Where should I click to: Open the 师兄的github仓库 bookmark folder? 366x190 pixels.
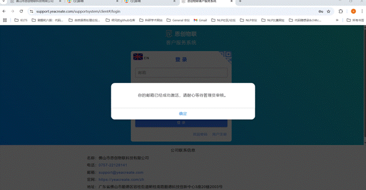coord(120,20)
